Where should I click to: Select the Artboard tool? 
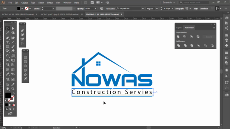(x=8, y=85)
